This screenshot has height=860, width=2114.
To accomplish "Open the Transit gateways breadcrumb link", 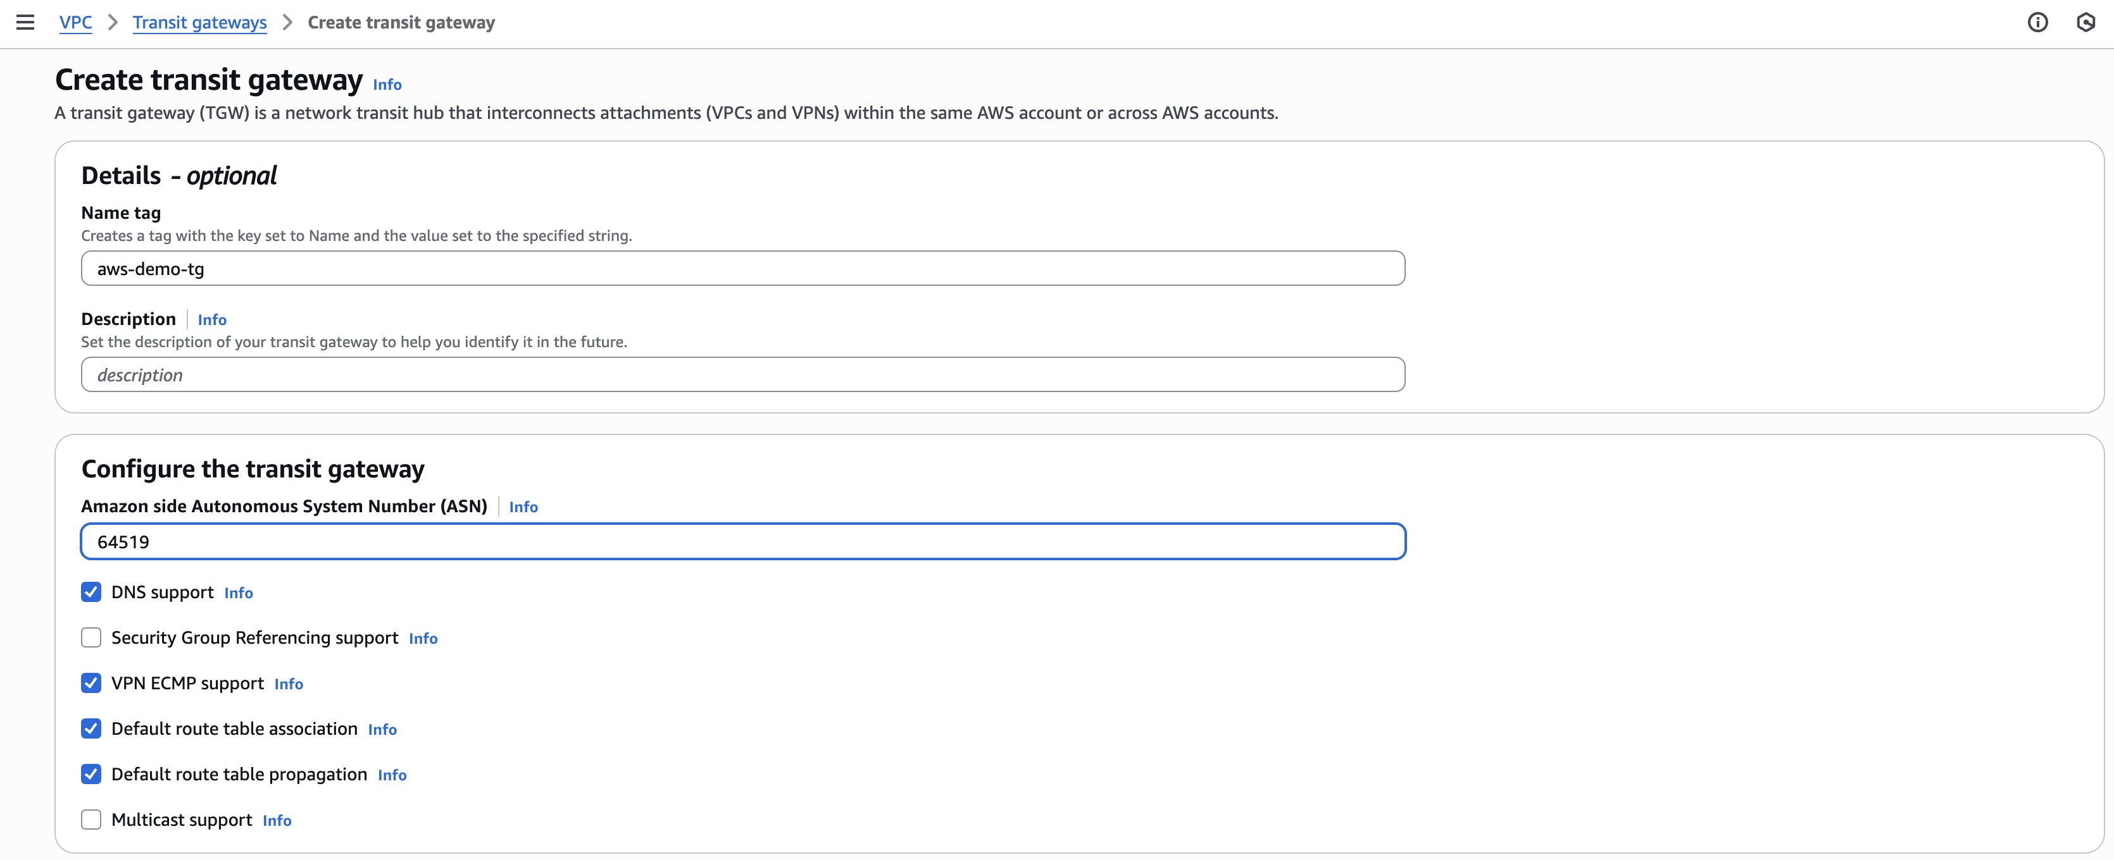I will point(199,22).
